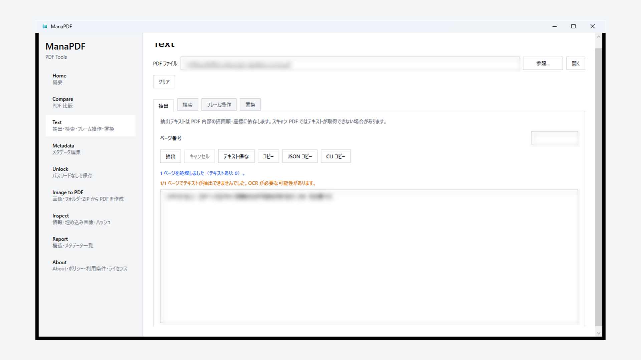
Task: Click the scrollbar up arrow
Action: tap(599, 37)
